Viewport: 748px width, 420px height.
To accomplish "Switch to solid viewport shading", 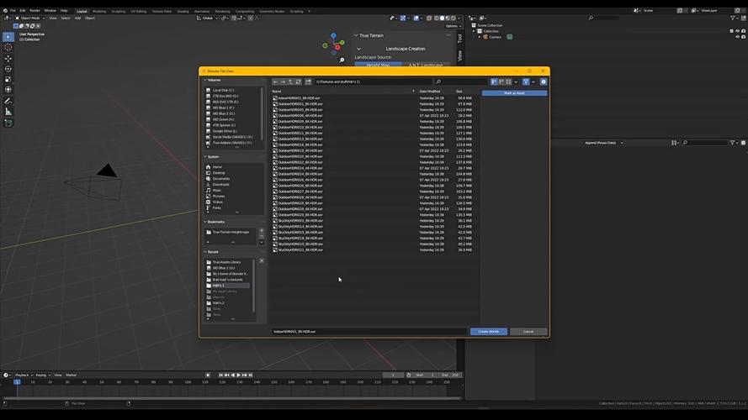I will [442, 18].
